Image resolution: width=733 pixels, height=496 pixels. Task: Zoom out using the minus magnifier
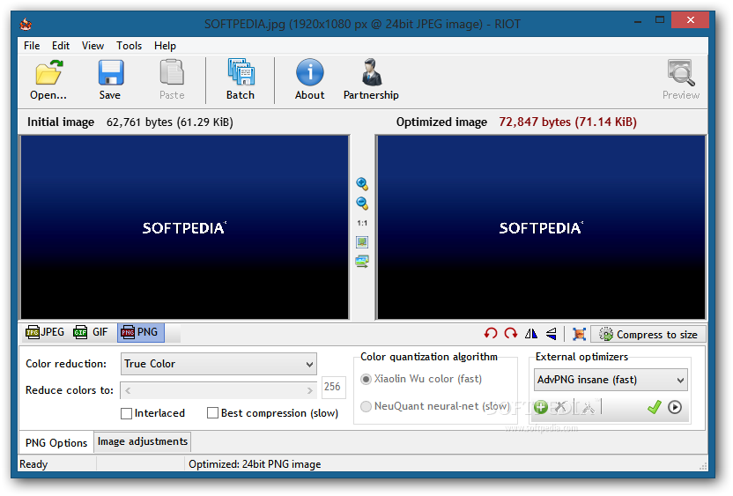[x=362, y=204]
